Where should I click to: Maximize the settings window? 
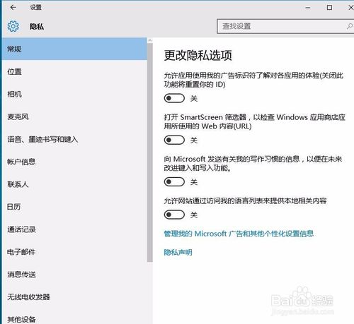pos(329,8)
